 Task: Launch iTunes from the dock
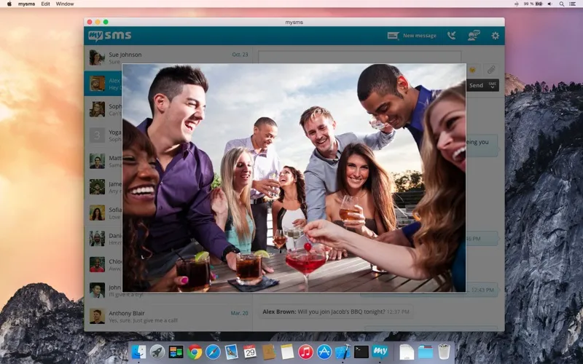click(x=305, y=352)
